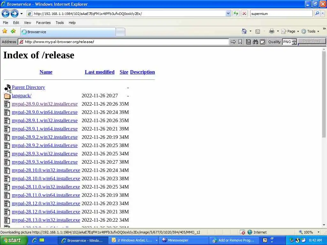Sort listing by Size
The image size is (327, 245).
124,72
